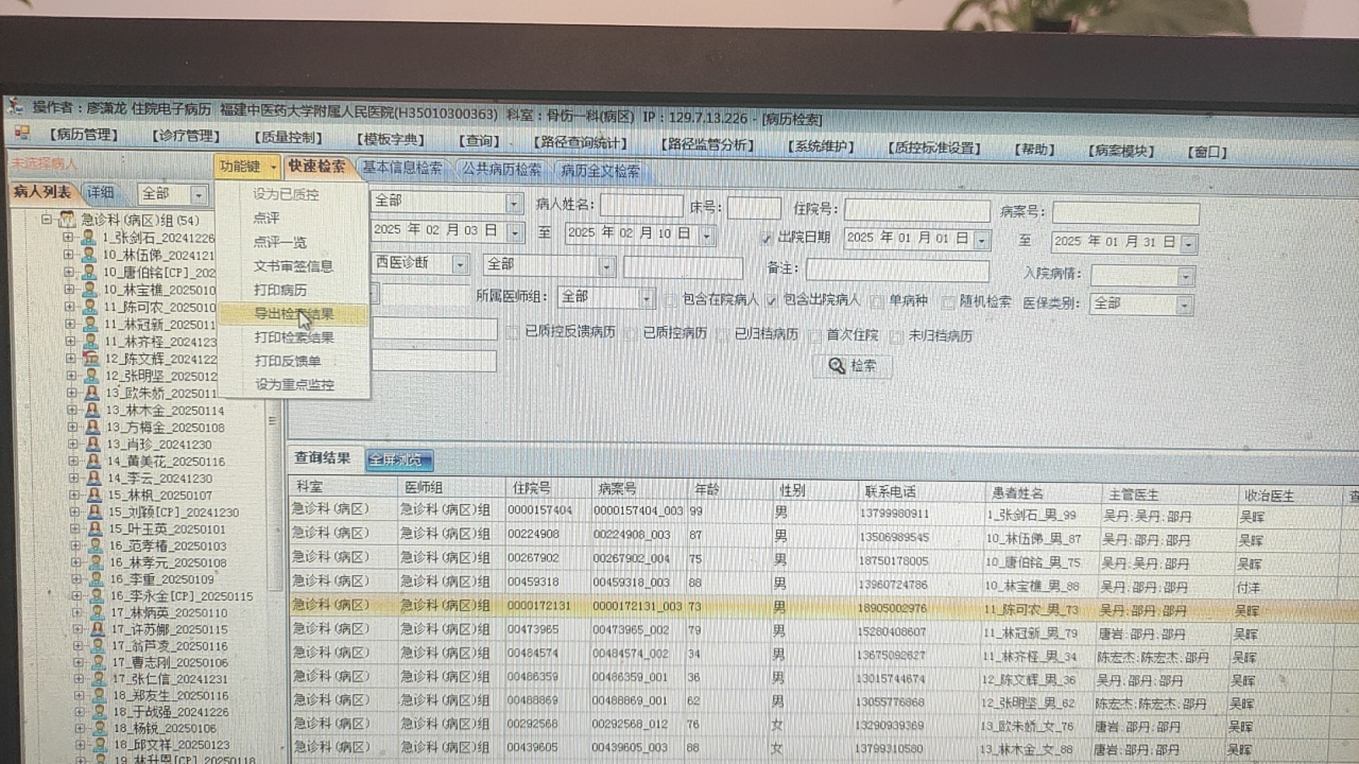The height and width of the screenshot is (764, 1359).
Task: Select 导出检索结果 from function menu
Action: [x=293, y=313]
